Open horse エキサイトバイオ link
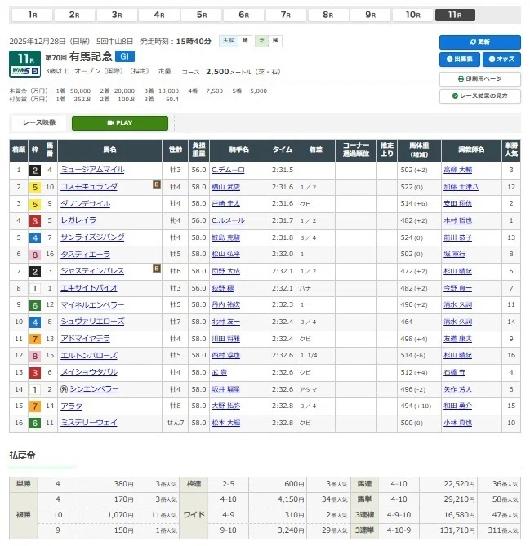The height and width of the screenshot is (546, 530). pyautogui.click(x=89, y=288)
